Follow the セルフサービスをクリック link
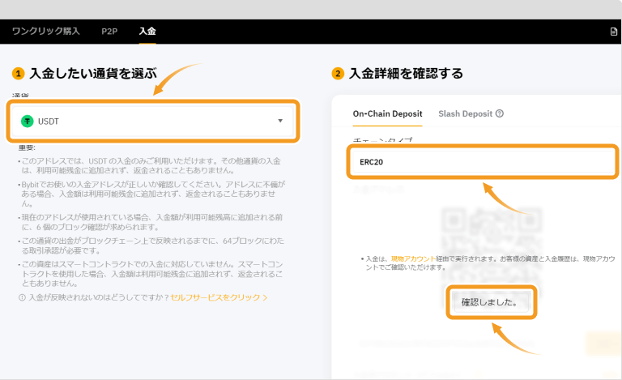Viewport: 622px width, 380px height. pyautogui.click(x=219, y=297)
